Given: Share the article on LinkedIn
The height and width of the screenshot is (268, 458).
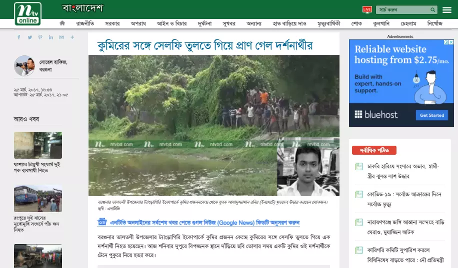Looking at the screenshot, I should (x=51, y=37).
